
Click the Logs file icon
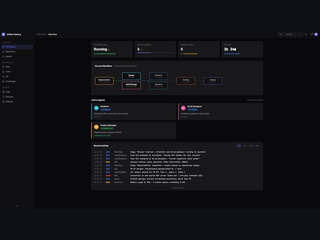[x=3, y=92]
